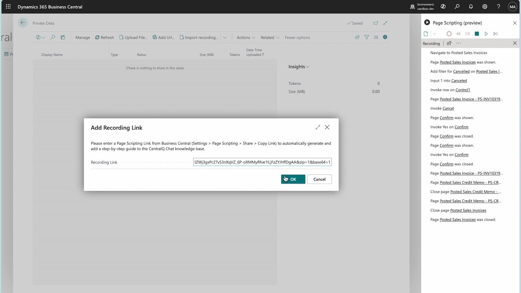Sort by Date Time Uploaded column
521x293 pixels.
255,52
